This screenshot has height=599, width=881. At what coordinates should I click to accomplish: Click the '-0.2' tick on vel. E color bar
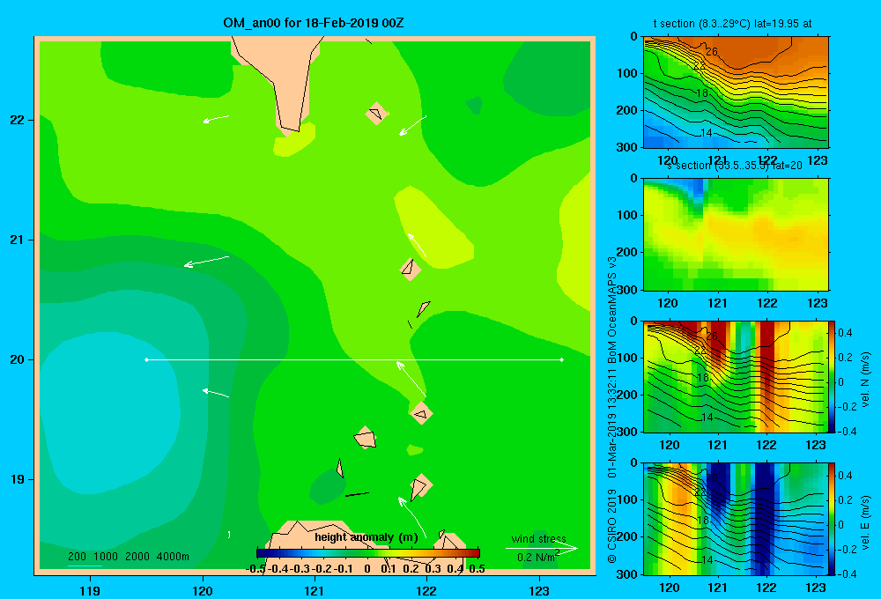(x=846, y=550)
